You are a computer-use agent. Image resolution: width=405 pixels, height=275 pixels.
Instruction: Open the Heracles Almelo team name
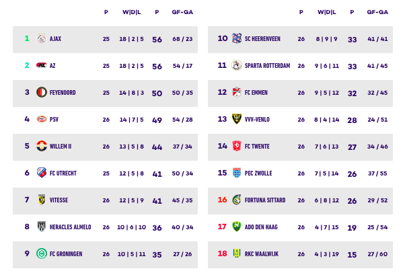[70, 227]
